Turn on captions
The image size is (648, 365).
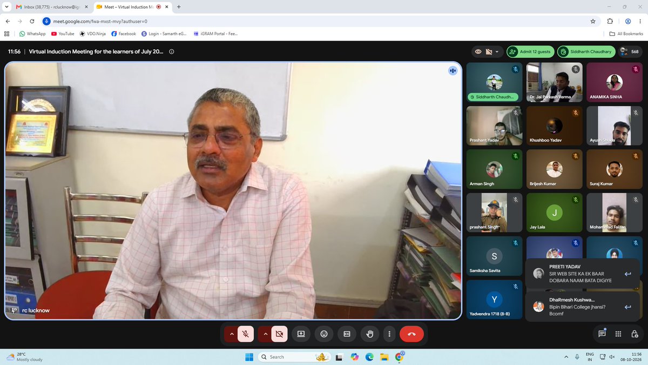347,334
